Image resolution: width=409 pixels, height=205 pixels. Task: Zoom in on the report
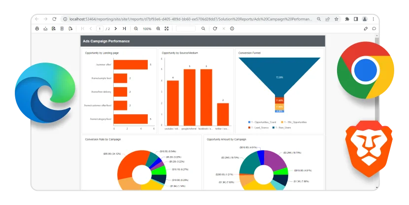point(158,29)
